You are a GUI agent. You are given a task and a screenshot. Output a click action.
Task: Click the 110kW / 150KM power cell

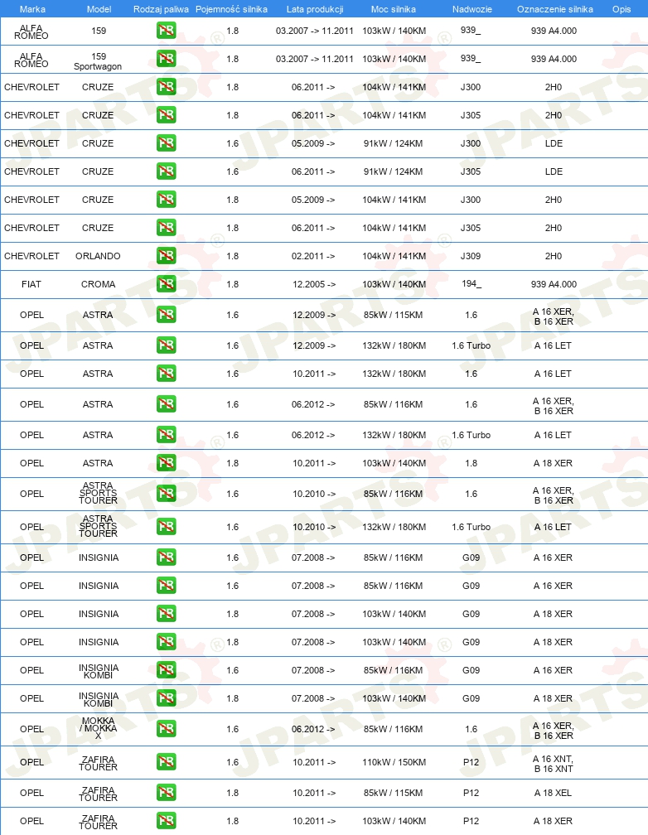tap(394, 763)
